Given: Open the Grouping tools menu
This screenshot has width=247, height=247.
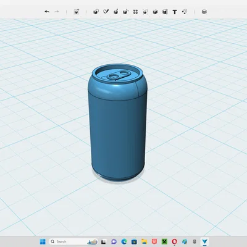Looking at the screenshot, I should 145,12.
